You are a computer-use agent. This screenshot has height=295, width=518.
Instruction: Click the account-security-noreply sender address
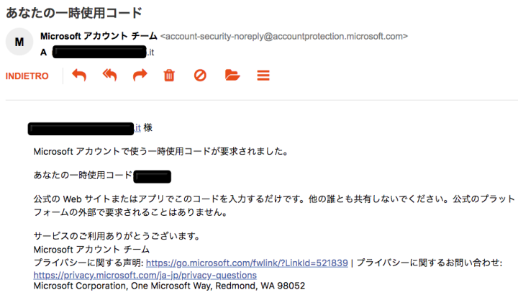(283, 36)
